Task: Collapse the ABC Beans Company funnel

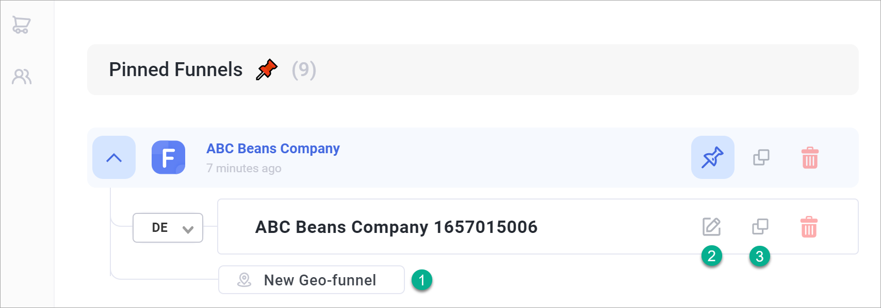Action: tap(114, 157)
